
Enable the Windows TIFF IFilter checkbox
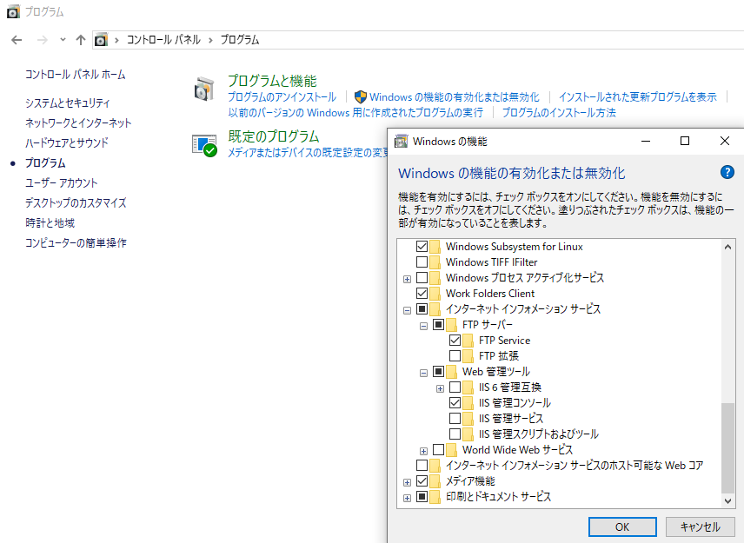[x=422, y=262]
